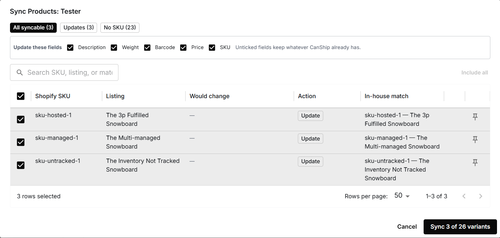Click the '1–3 of 3' pagination text
Viewport: 500px width, 238px height.
point(436,196)
